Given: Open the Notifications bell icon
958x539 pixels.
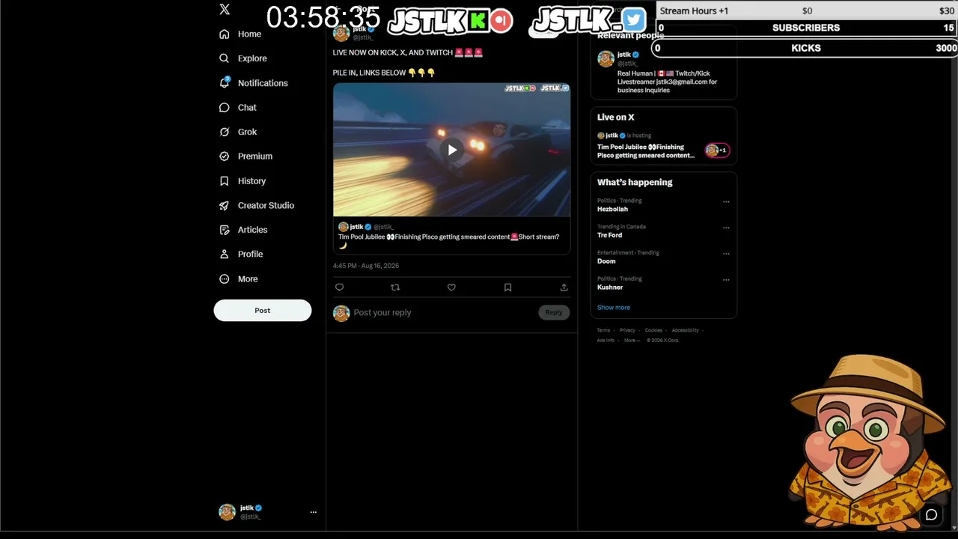Looking at the screenshot, I should (224, 82).
